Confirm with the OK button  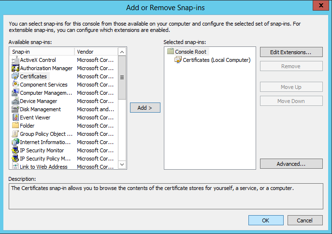pos(266,220)
